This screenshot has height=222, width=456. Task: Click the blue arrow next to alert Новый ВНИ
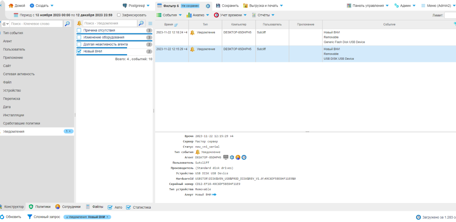pyautogui.click(x=214, y=195)
